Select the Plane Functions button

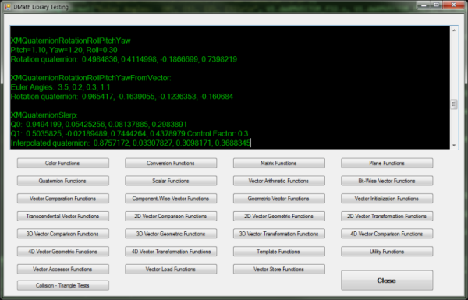click(387, 163)
